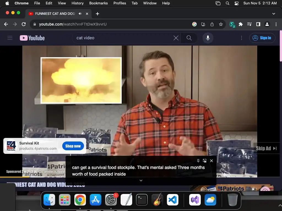
Task: Go to YouTube home via logo
Action: (x=32, y=38)
